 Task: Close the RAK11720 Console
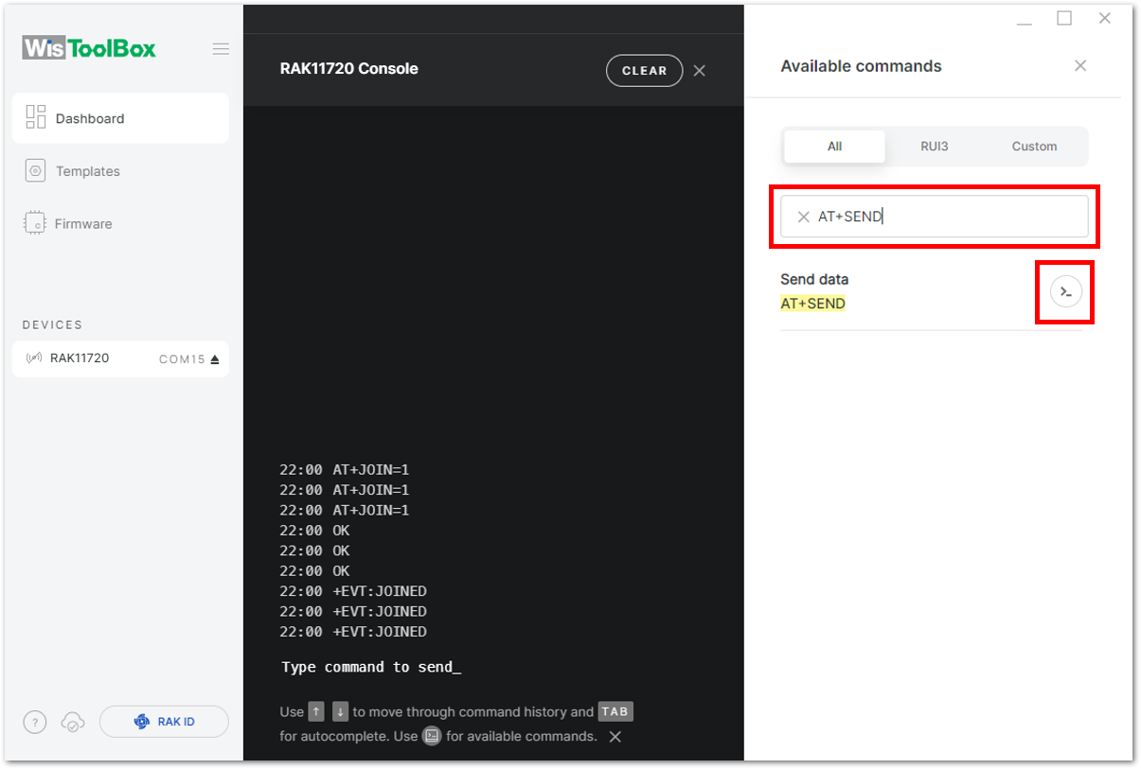coord(699,70)
